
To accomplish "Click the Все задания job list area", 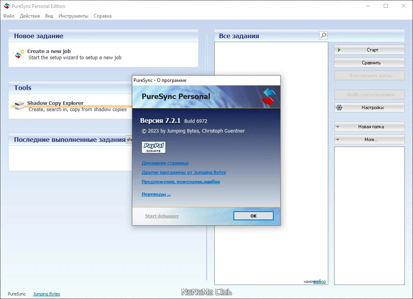I will [271, 163].
